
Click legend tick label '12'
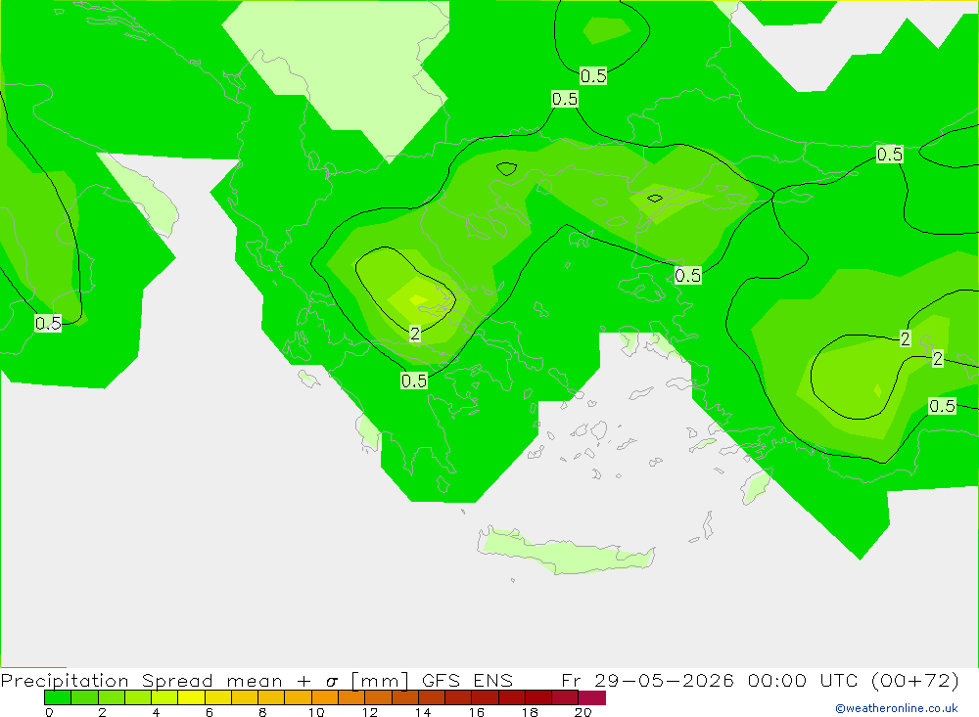[370, 712]
